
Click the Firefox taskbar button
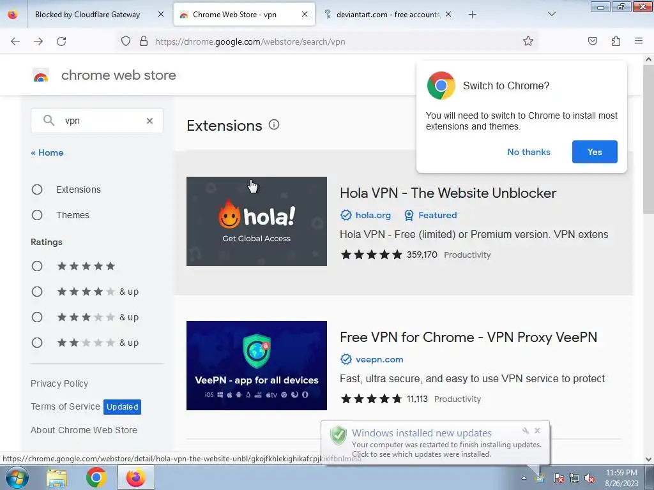coord(136,477)
